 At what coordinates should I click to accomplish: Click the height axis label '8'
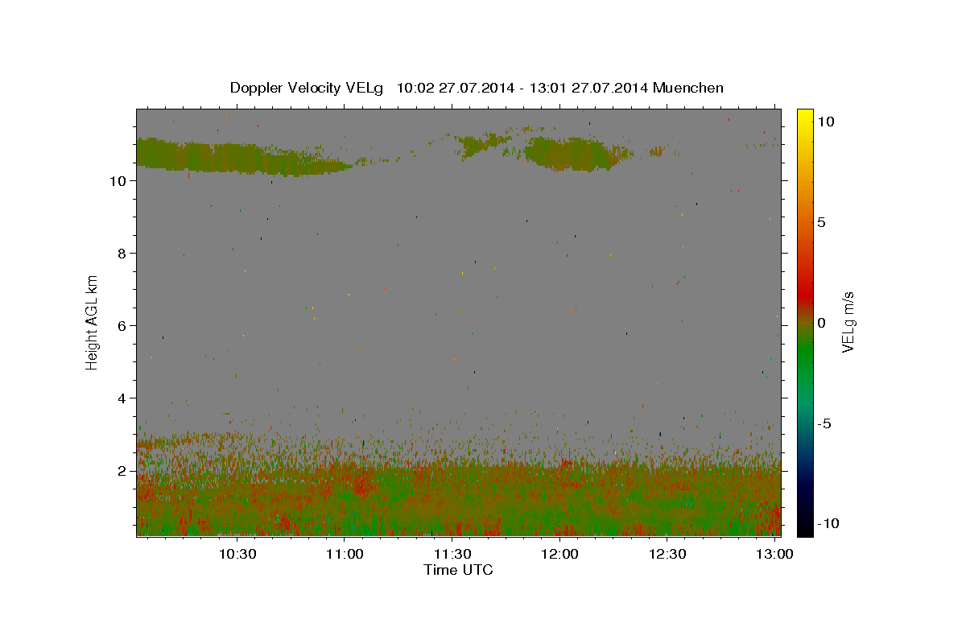tap(122, 254)
